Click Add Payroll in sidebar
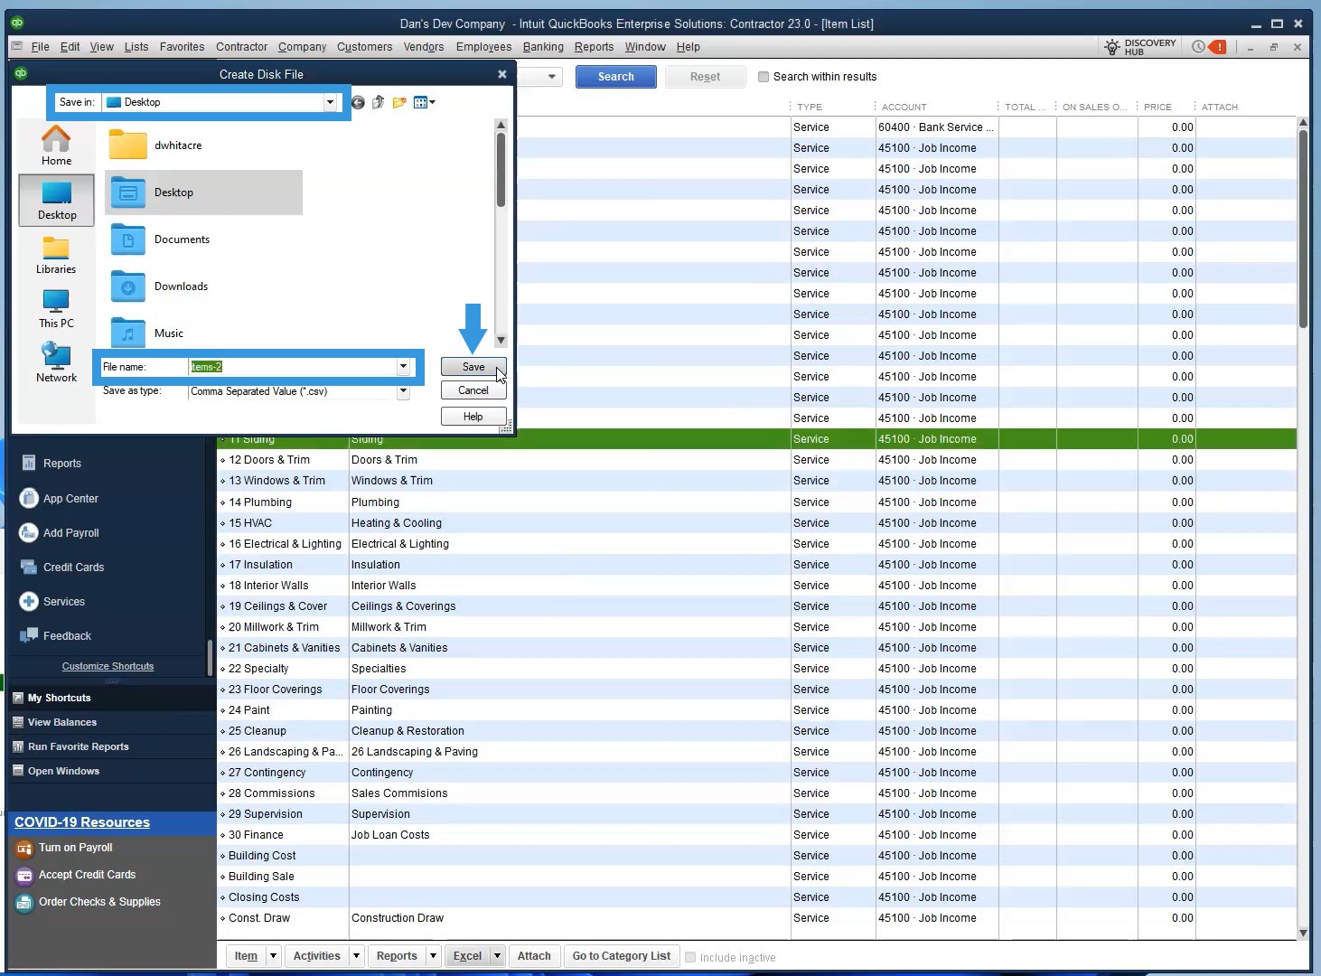This screenshot has width=1321, height=976. pos(60,533)
